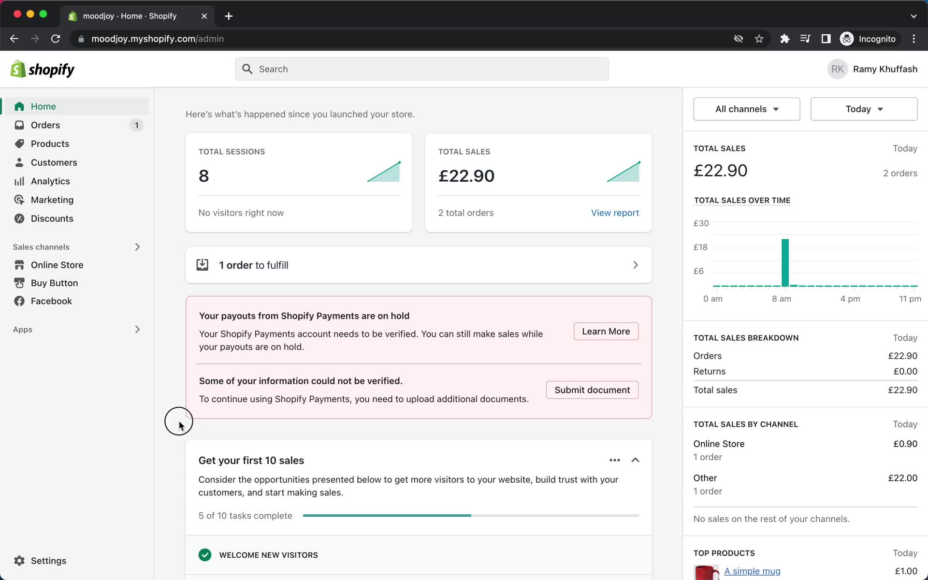Toggle the Welcome New Visitors checkmark

[205, 554]
